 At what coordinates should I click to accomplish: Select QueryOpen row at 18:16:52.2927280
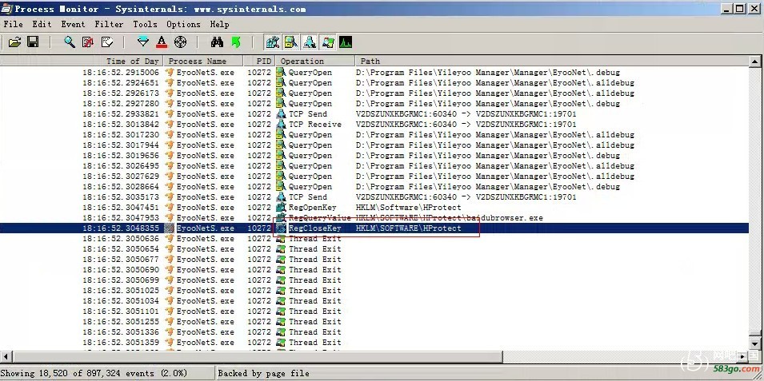pos(374,103)
